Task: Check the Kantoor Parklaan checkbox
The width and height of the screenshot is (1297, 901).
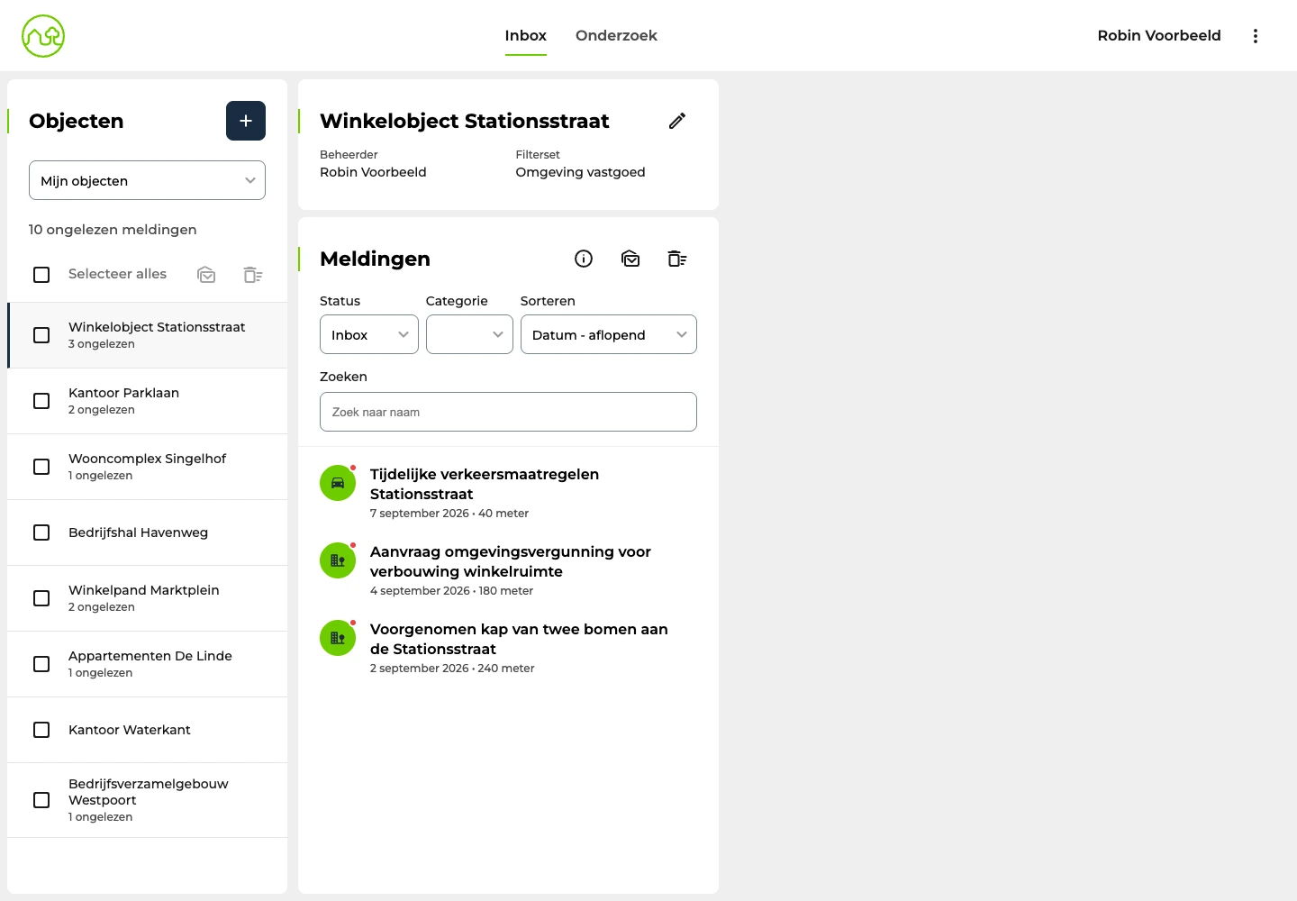Action: (41, 401)
